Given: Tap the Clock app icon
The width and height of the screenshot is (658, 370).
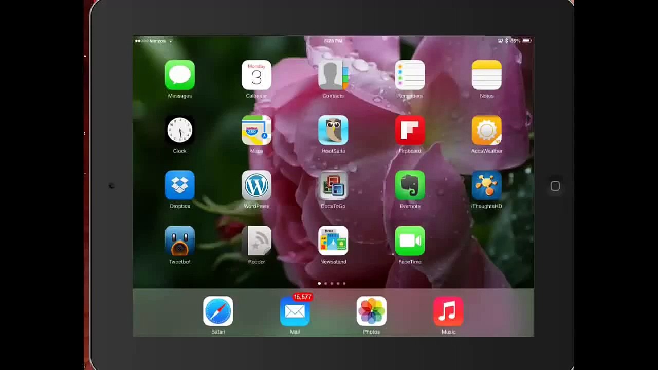Looking at the screenshot, I should [x=180, y=131].
